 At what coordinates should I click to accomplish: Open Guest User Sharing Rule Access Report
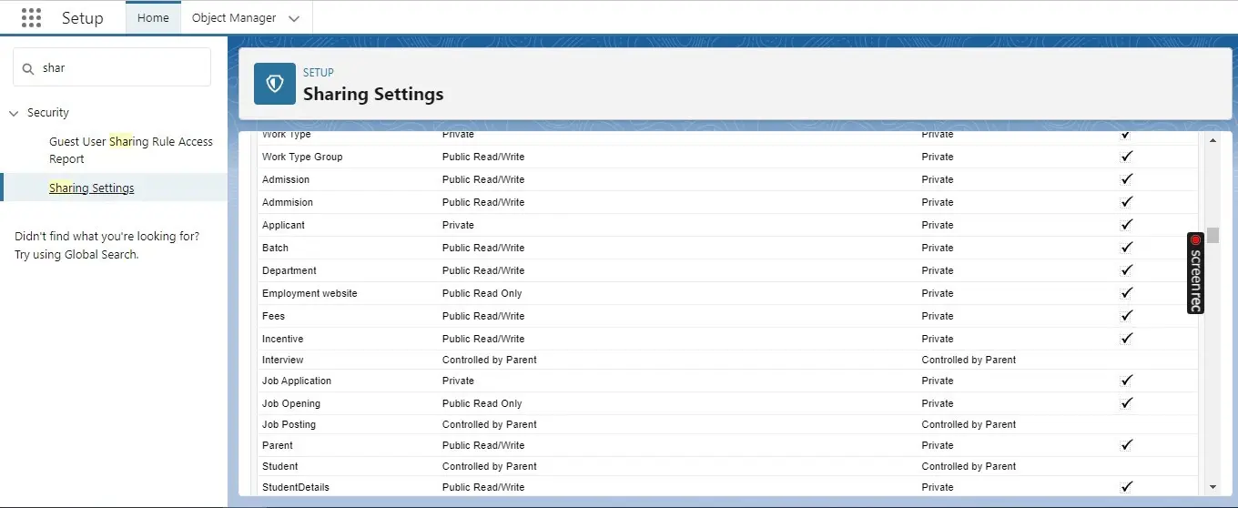130,150
